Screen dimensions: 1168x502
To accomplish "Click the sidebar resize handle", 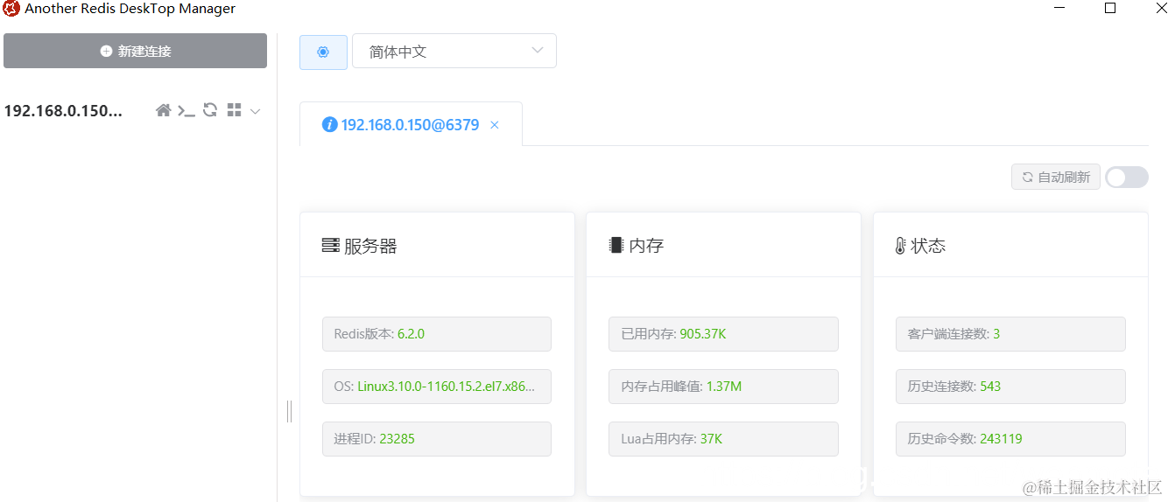I will (x=289, y=411).
